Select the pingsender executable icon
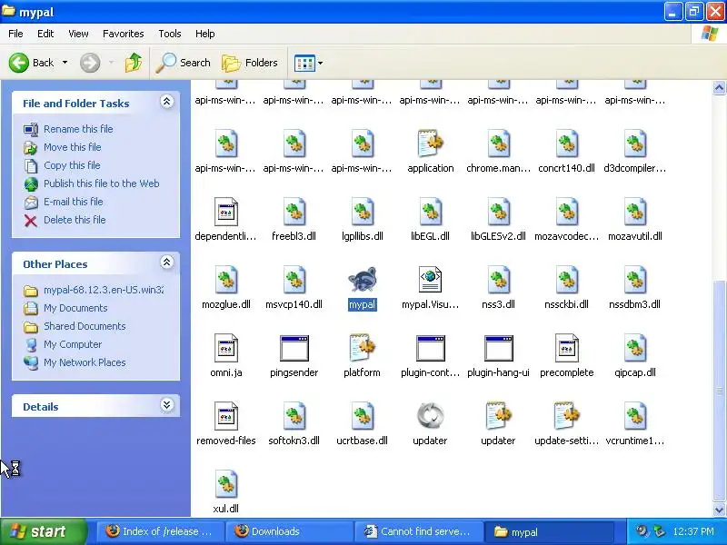 (x=294, y=348)
